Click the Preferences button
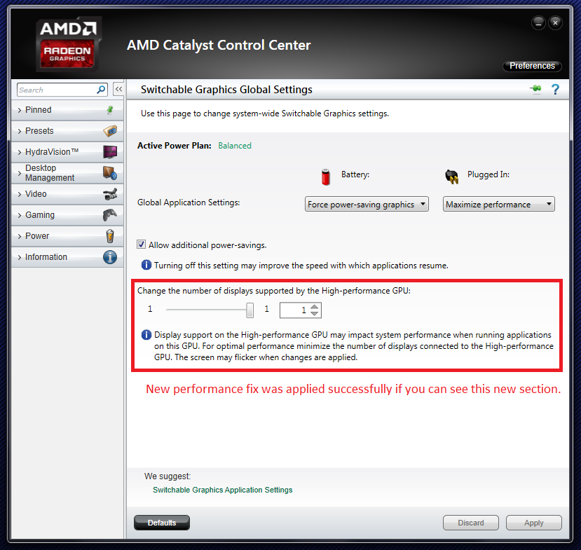581x550 pixels. point(532,66)
